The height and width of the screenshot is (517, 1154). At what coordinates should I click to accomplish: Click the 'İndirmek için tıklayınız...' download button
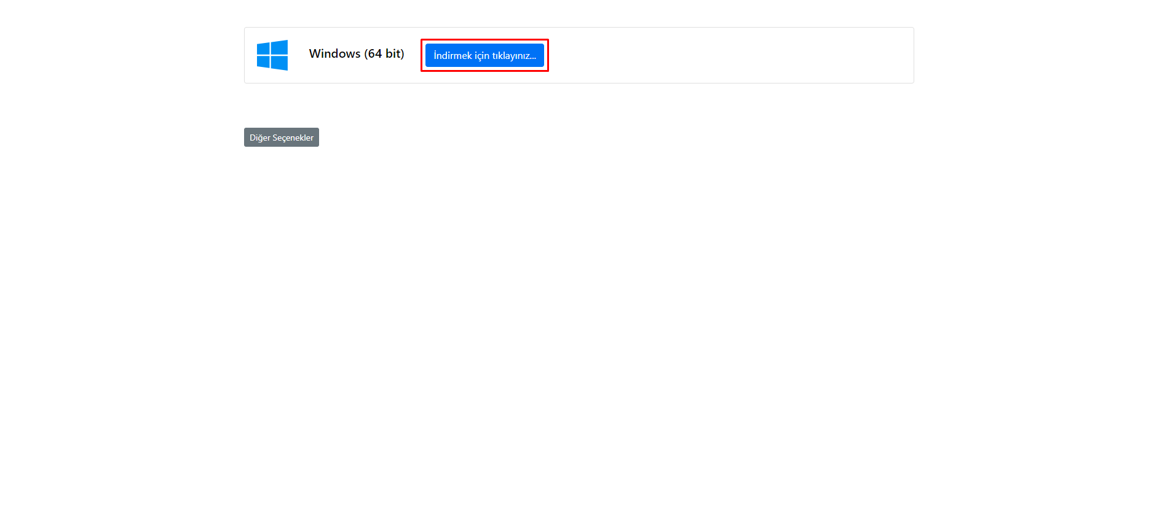tap(484, 55)
